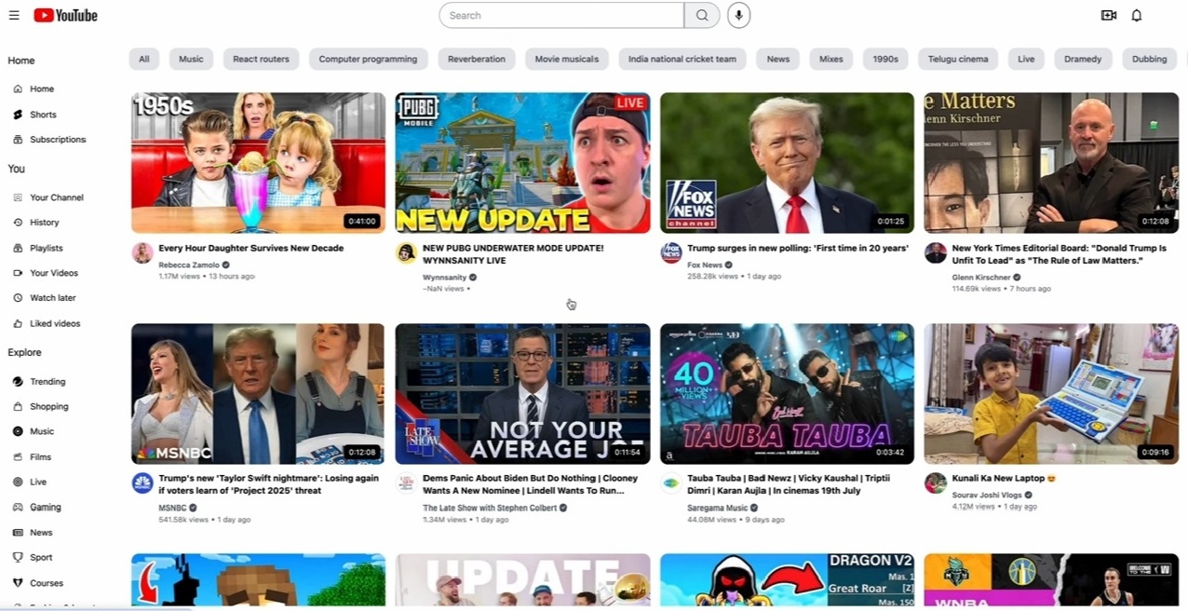Activate voice search microphone icon
The width and height of the screenshot is (1188, 611).
pos(738,15)
